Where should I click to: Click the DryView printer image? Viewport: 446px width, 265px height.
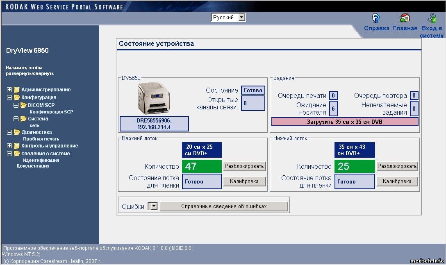154,98
